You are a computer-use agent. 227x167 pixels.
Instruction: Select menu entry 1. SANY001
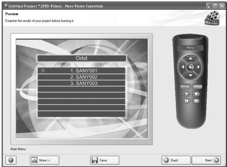(x=81, y=71)
